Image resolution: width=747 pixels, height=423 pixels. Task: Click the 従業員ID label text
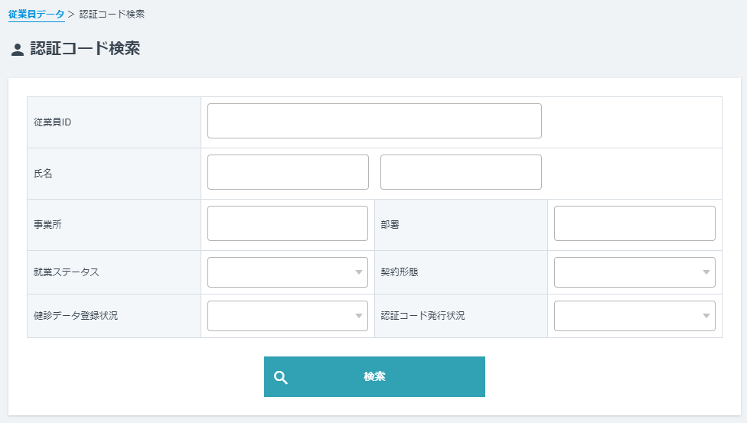[x=52, y=122]
